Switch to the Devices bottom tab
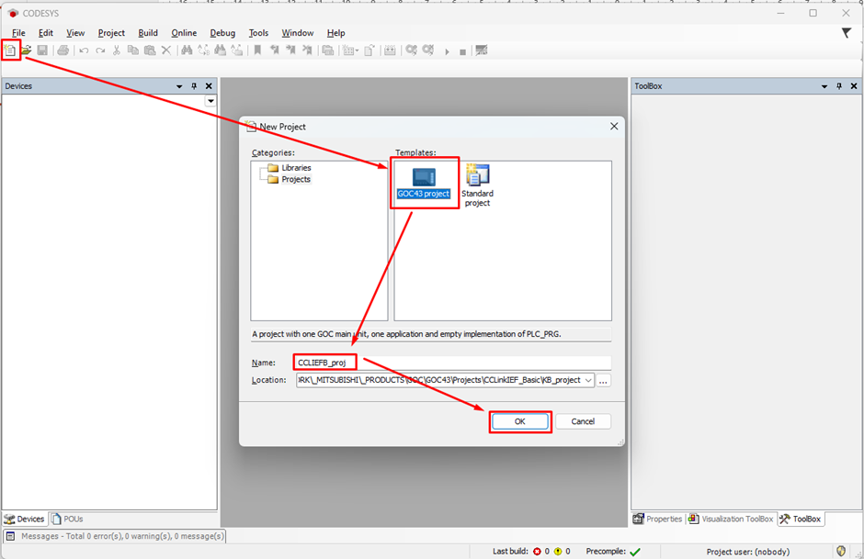864x559 pixels. (x=24, y=519)
